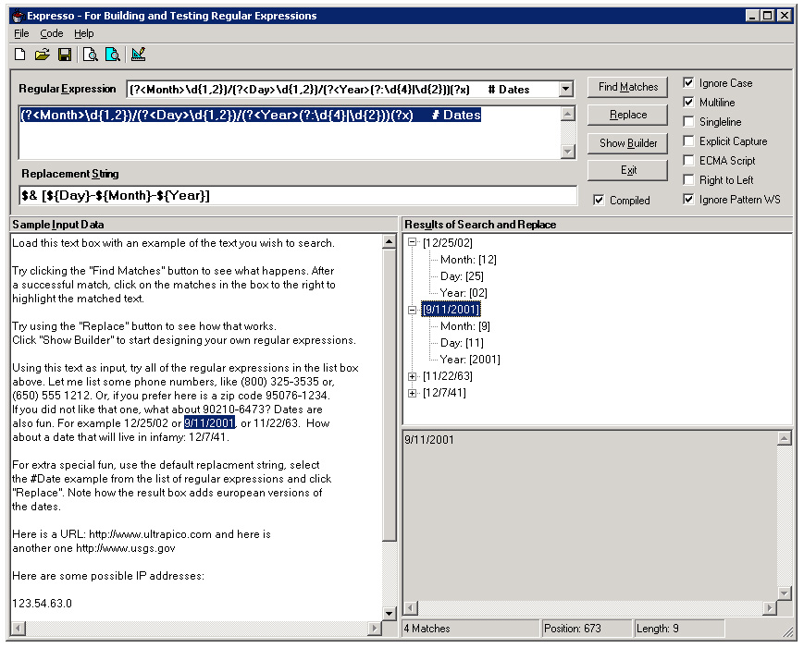Image resolution: width=804 pixels, height=648 pixels.
Task: Click into the Replacement String field
Action: point(297,196)
